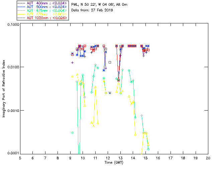The height and width of the screenshot is (171, 214).
Task: Click the x-axis tick label 15
Action: point(145,158)
